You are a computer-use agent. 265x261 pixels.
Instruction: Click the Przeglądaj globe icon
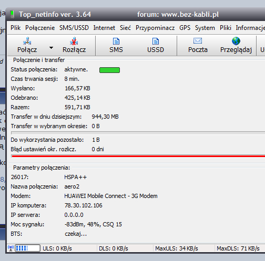click(236, 41)
